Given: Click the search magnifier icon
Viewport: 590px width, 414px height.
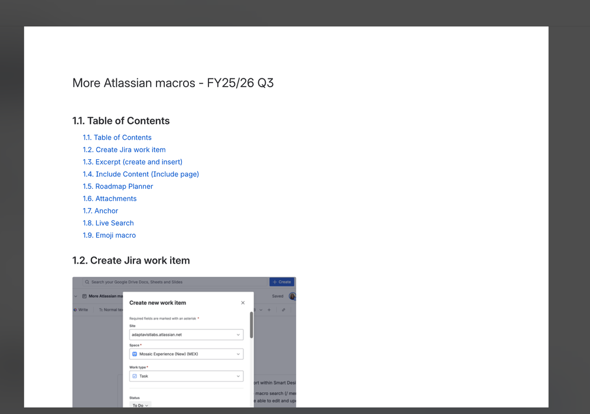Looking at the screenshot, I should point(86,282).
